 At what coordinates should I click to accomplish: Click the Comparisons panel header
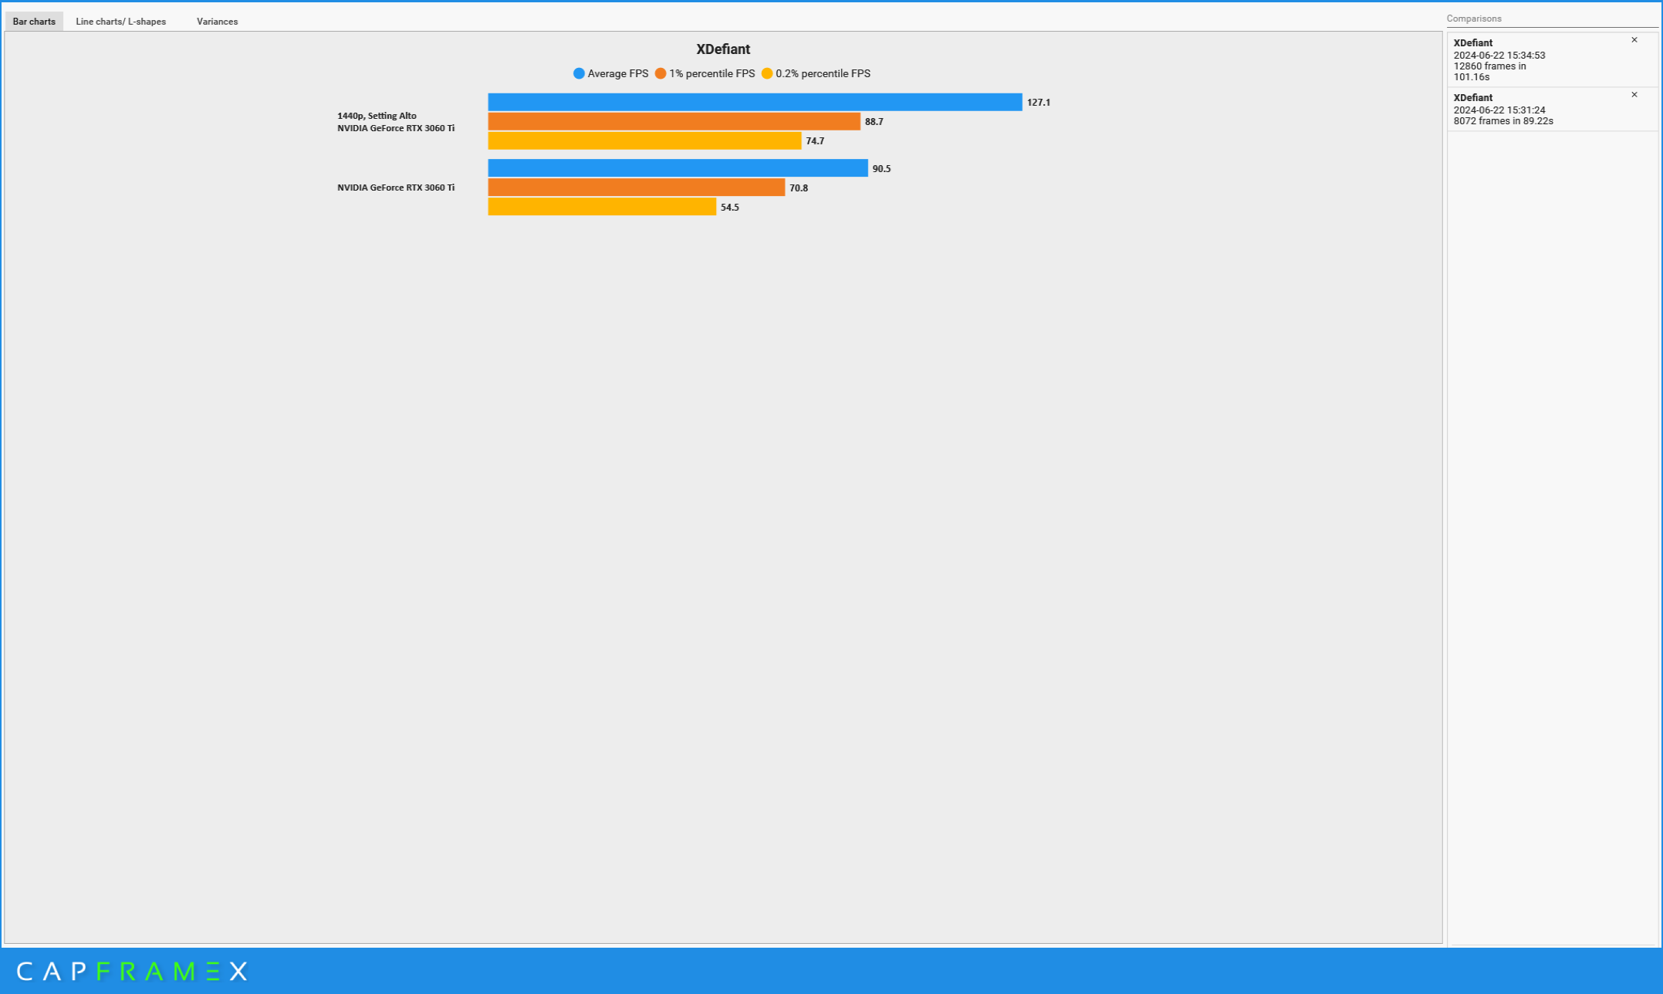(1473, 19)
